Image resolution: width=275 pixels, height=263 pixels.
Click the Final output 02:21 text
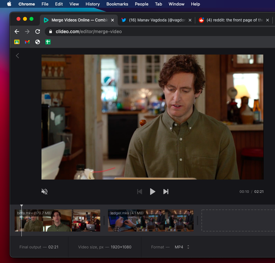(x=39, y=247)
